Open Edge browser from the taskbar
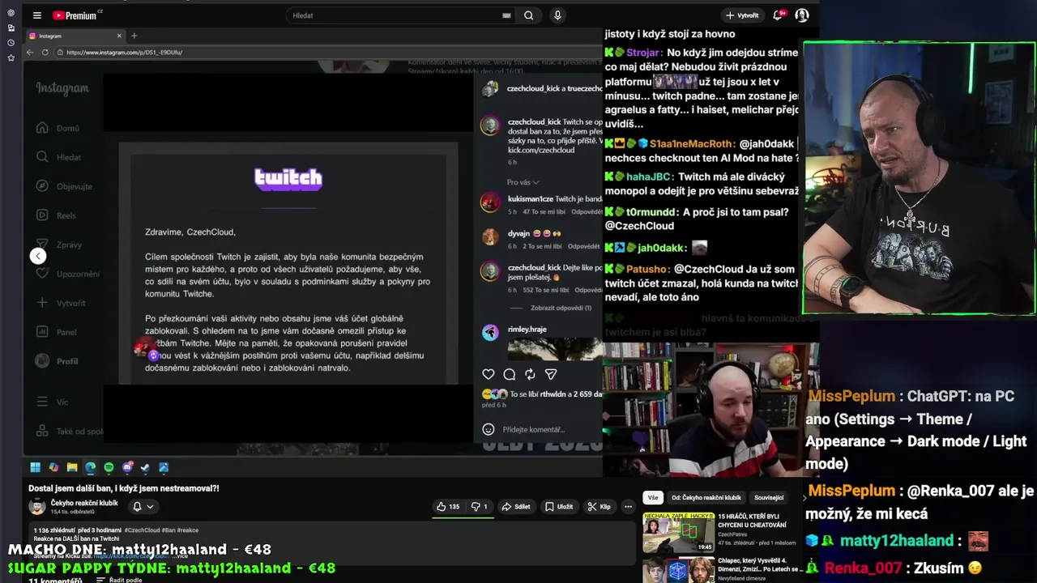Viewport: 1037px width, 583px height. click(x=91, y=467)
